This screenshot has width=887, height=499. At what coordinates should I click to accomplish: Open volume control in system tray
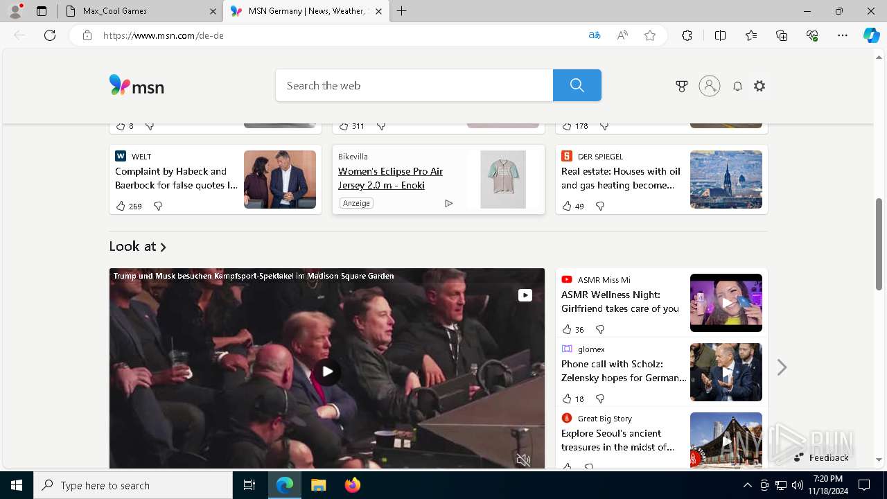pos(798,485)
